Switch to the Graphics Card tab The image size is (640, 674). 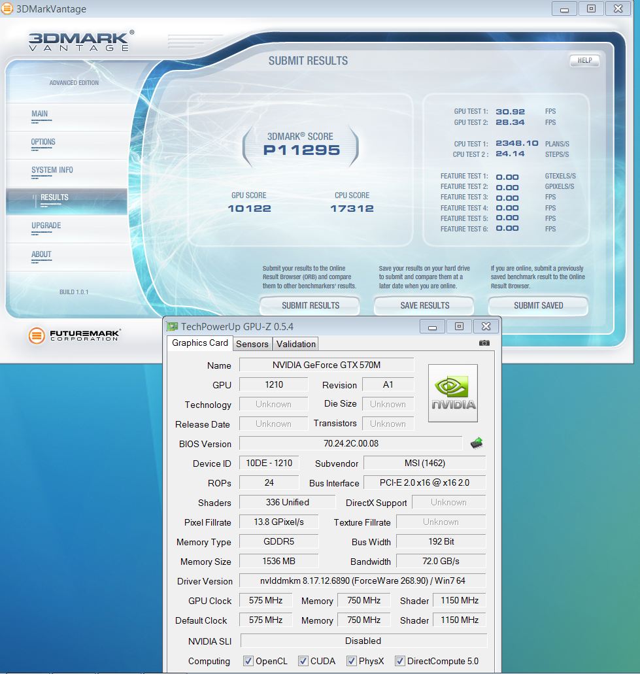(x=200, y=343)
